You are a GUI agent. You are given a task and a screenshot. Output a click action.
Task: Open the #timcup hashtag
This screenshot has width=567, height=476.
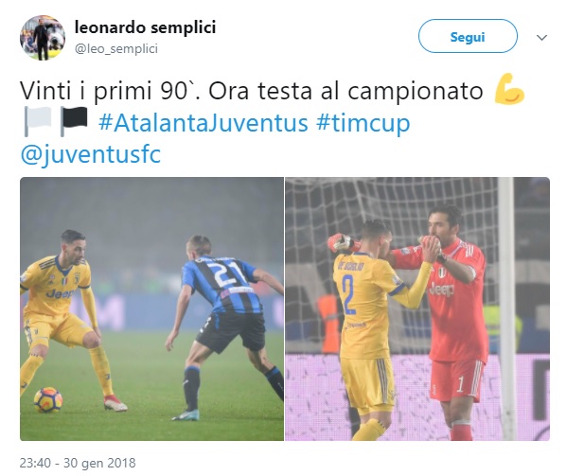(363, 123)
